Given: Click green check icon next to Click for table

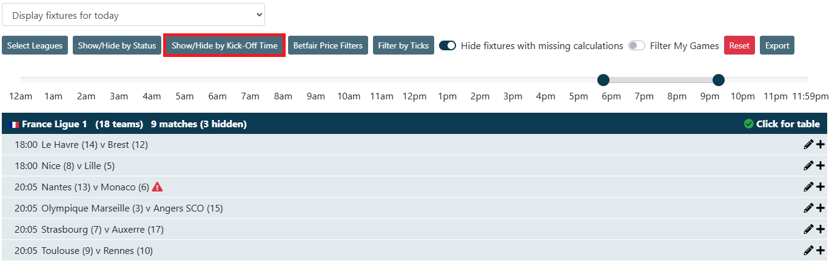Looking at the screenshot, I should (749, 124).
